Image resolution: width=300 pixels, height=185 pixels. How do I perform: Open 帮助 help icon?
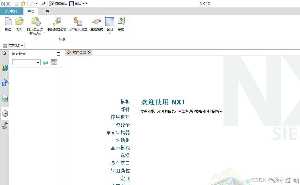pos(121,21)
